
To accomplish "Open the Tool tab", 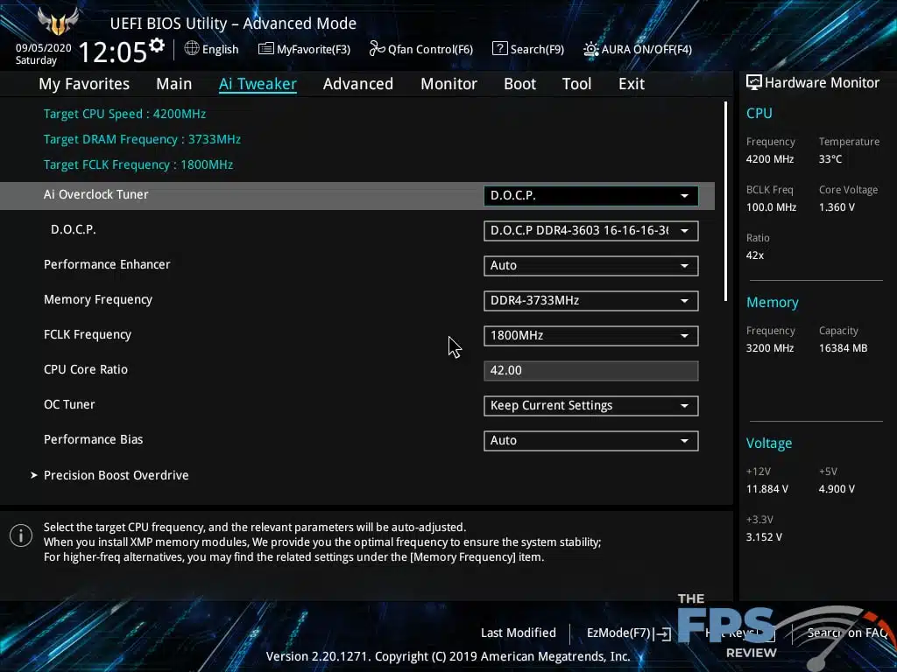I will click(x=576, y=84).
